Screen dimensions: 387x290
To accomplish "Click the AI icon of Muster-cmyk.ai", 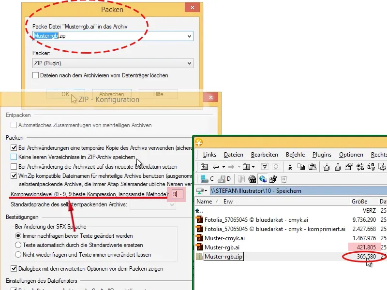I will pos(199,238).
